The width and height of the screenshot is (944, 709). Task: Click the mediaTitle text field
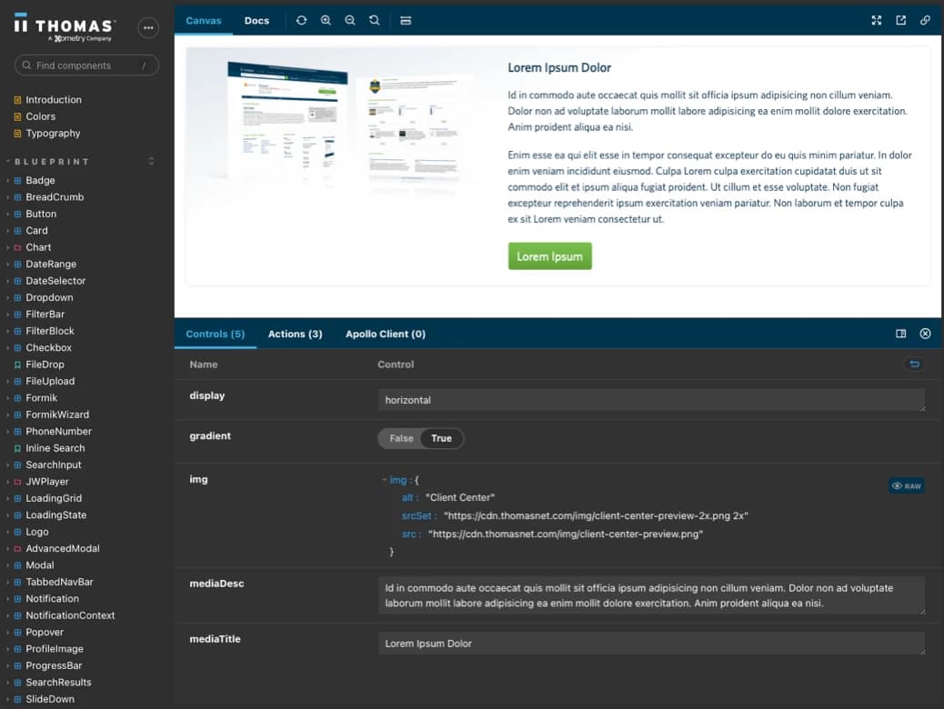[651, 644]
